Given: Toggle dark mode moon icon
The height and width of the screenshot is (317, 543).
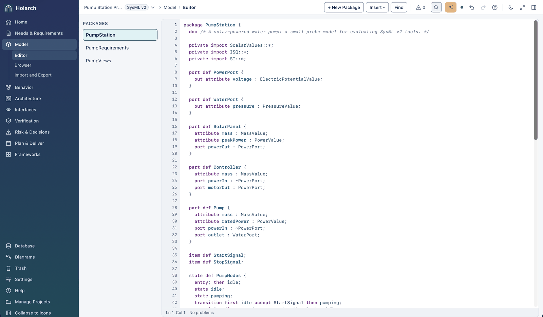Looking at the screenshot, I should pyautogui.click(x=511, y=7).
